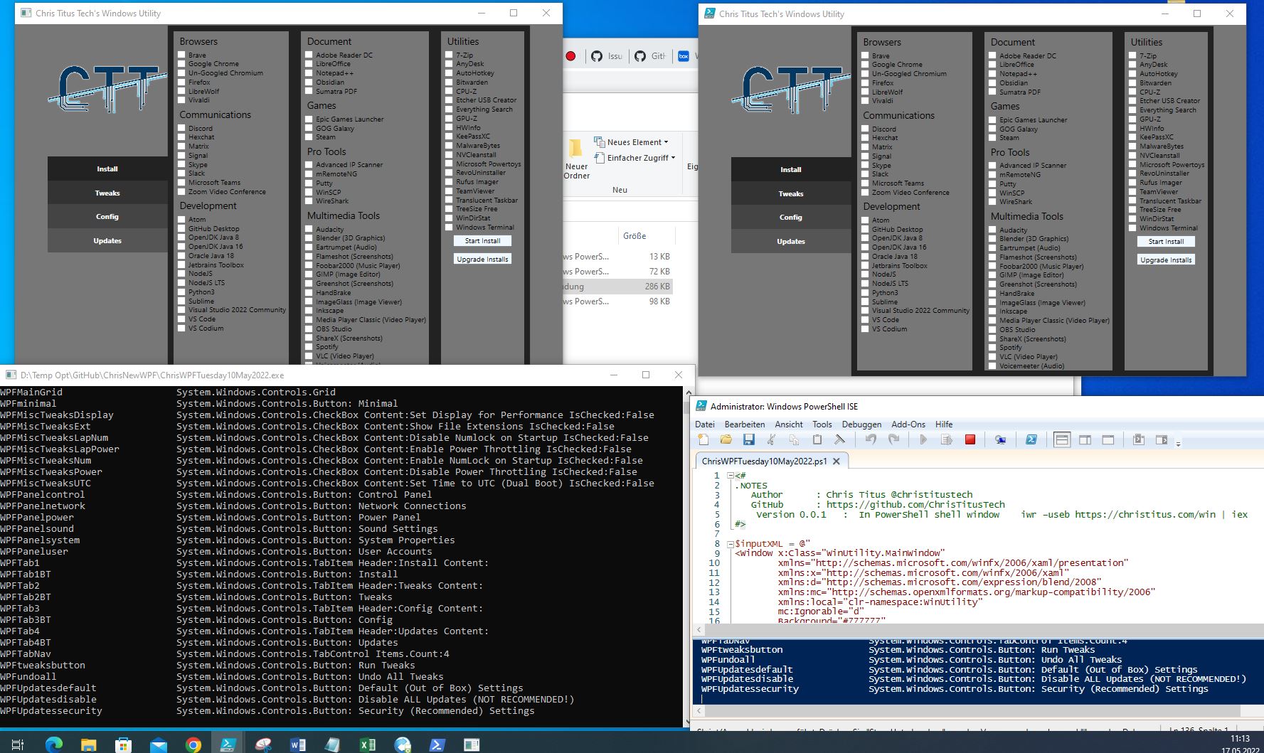Viewport: 1264px width, 753px height.
Task: Check Audacity in the right CTT window
Action: tap(992, 230)
